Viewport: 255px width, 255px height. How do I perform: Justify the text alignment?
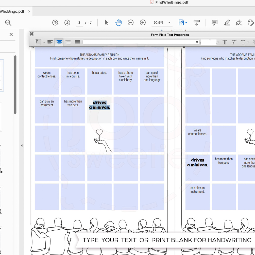coord(77,42)
